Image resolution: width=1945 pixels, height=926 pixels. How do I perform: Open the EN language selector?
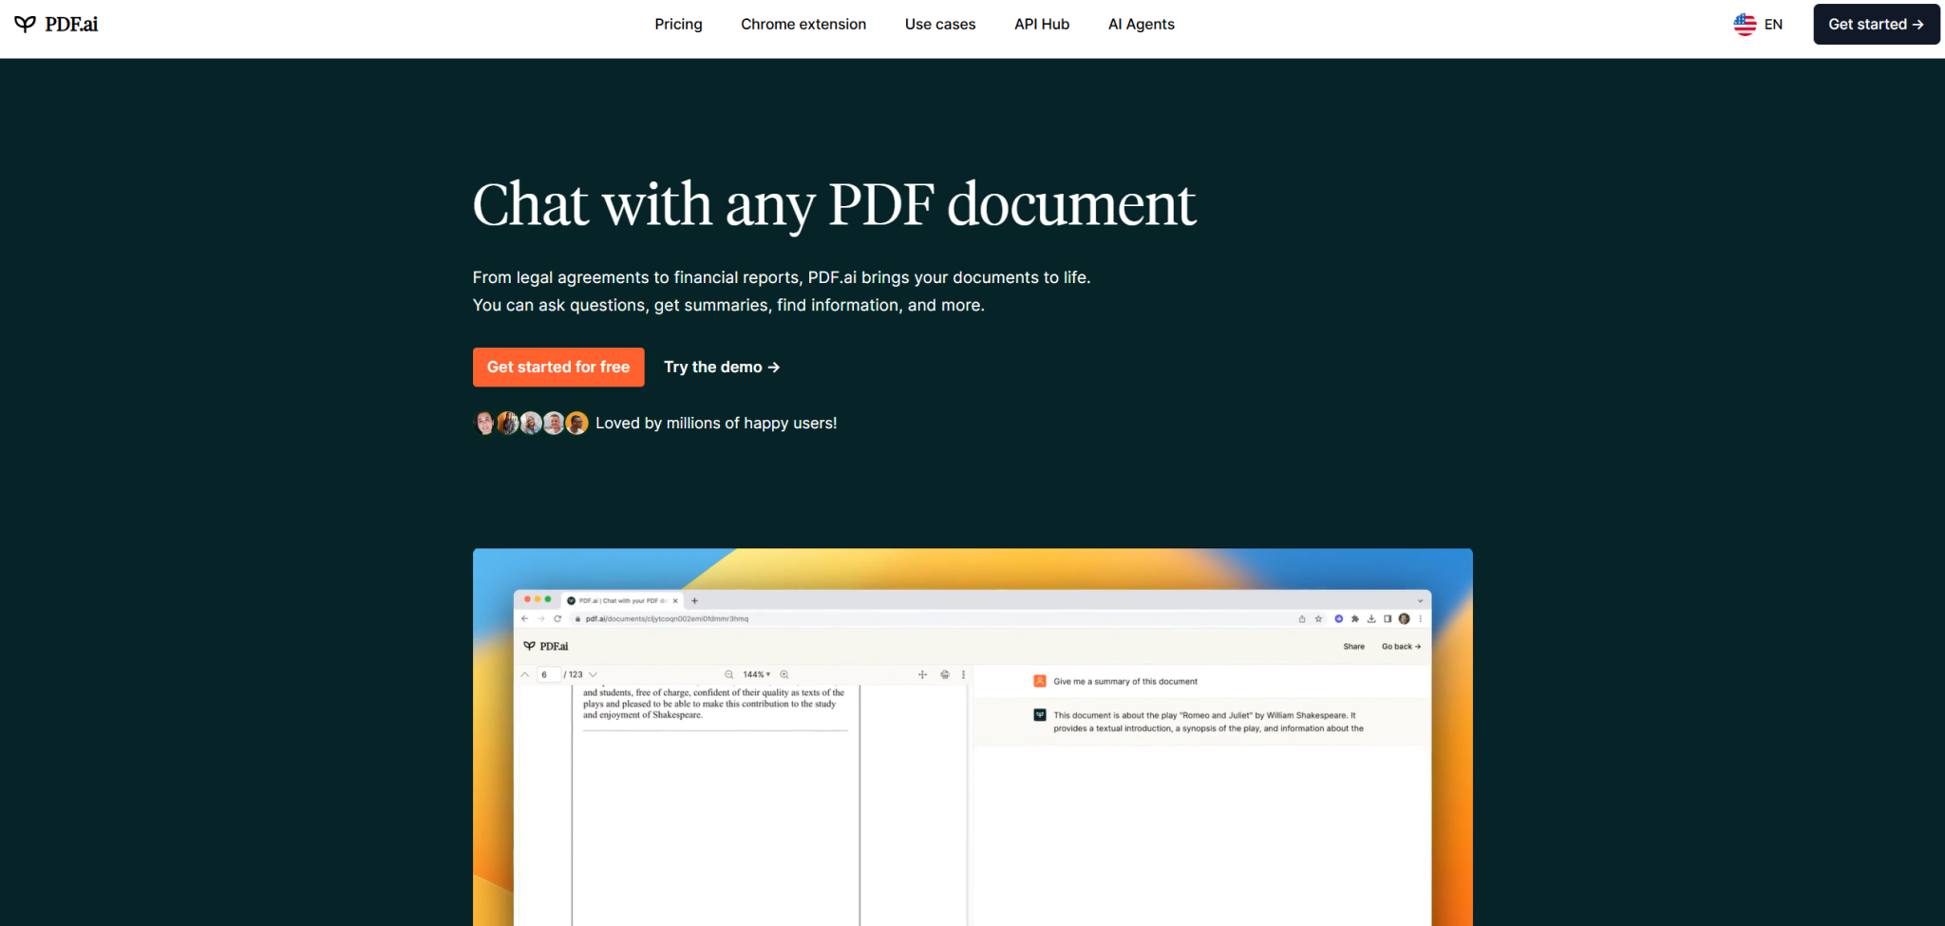coord(1758,24)
